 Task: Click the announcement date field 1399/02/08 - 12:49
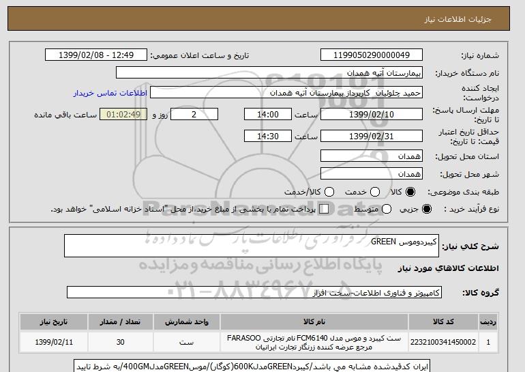96,55
